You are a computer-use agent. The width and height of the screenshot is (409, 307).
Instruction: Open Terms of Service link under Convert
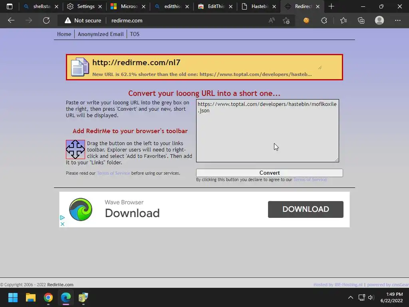(x=310, y=179)
